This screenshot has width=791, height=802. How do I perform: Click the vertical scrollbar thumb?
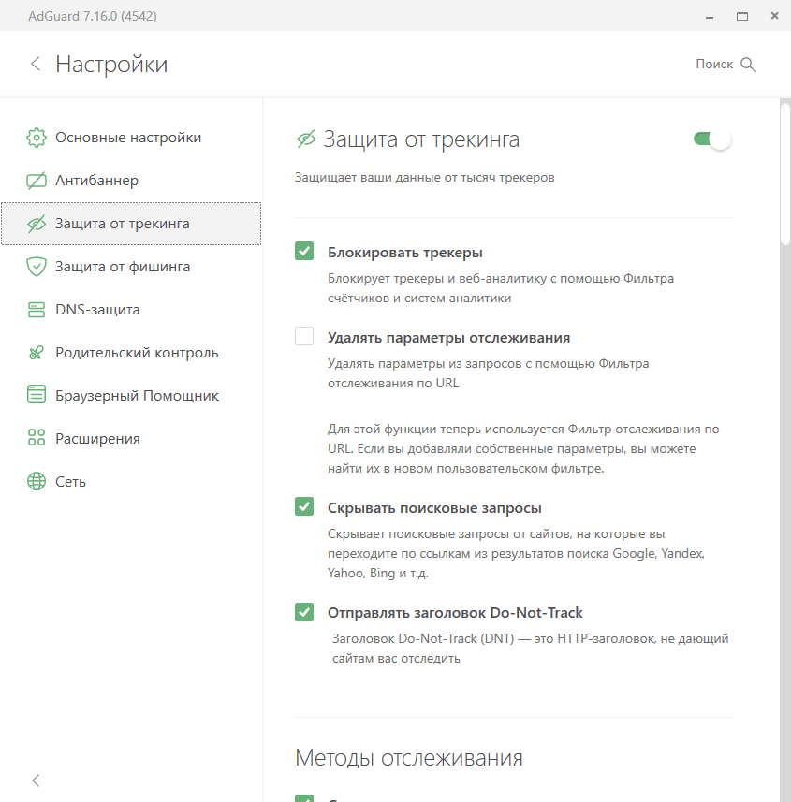(785, 174)
